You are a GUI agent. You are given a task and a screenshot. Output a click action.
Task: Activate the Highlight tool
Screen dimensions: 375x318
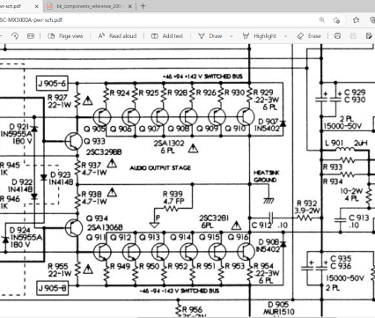[x=260, y=36]
